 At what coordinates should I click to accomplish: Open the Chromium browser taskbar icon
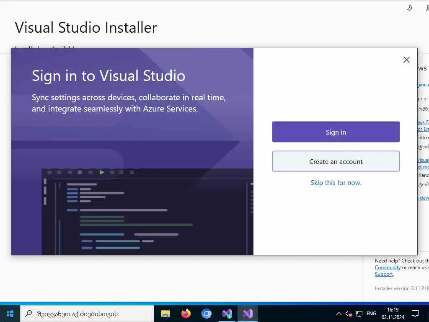[206, 314]
